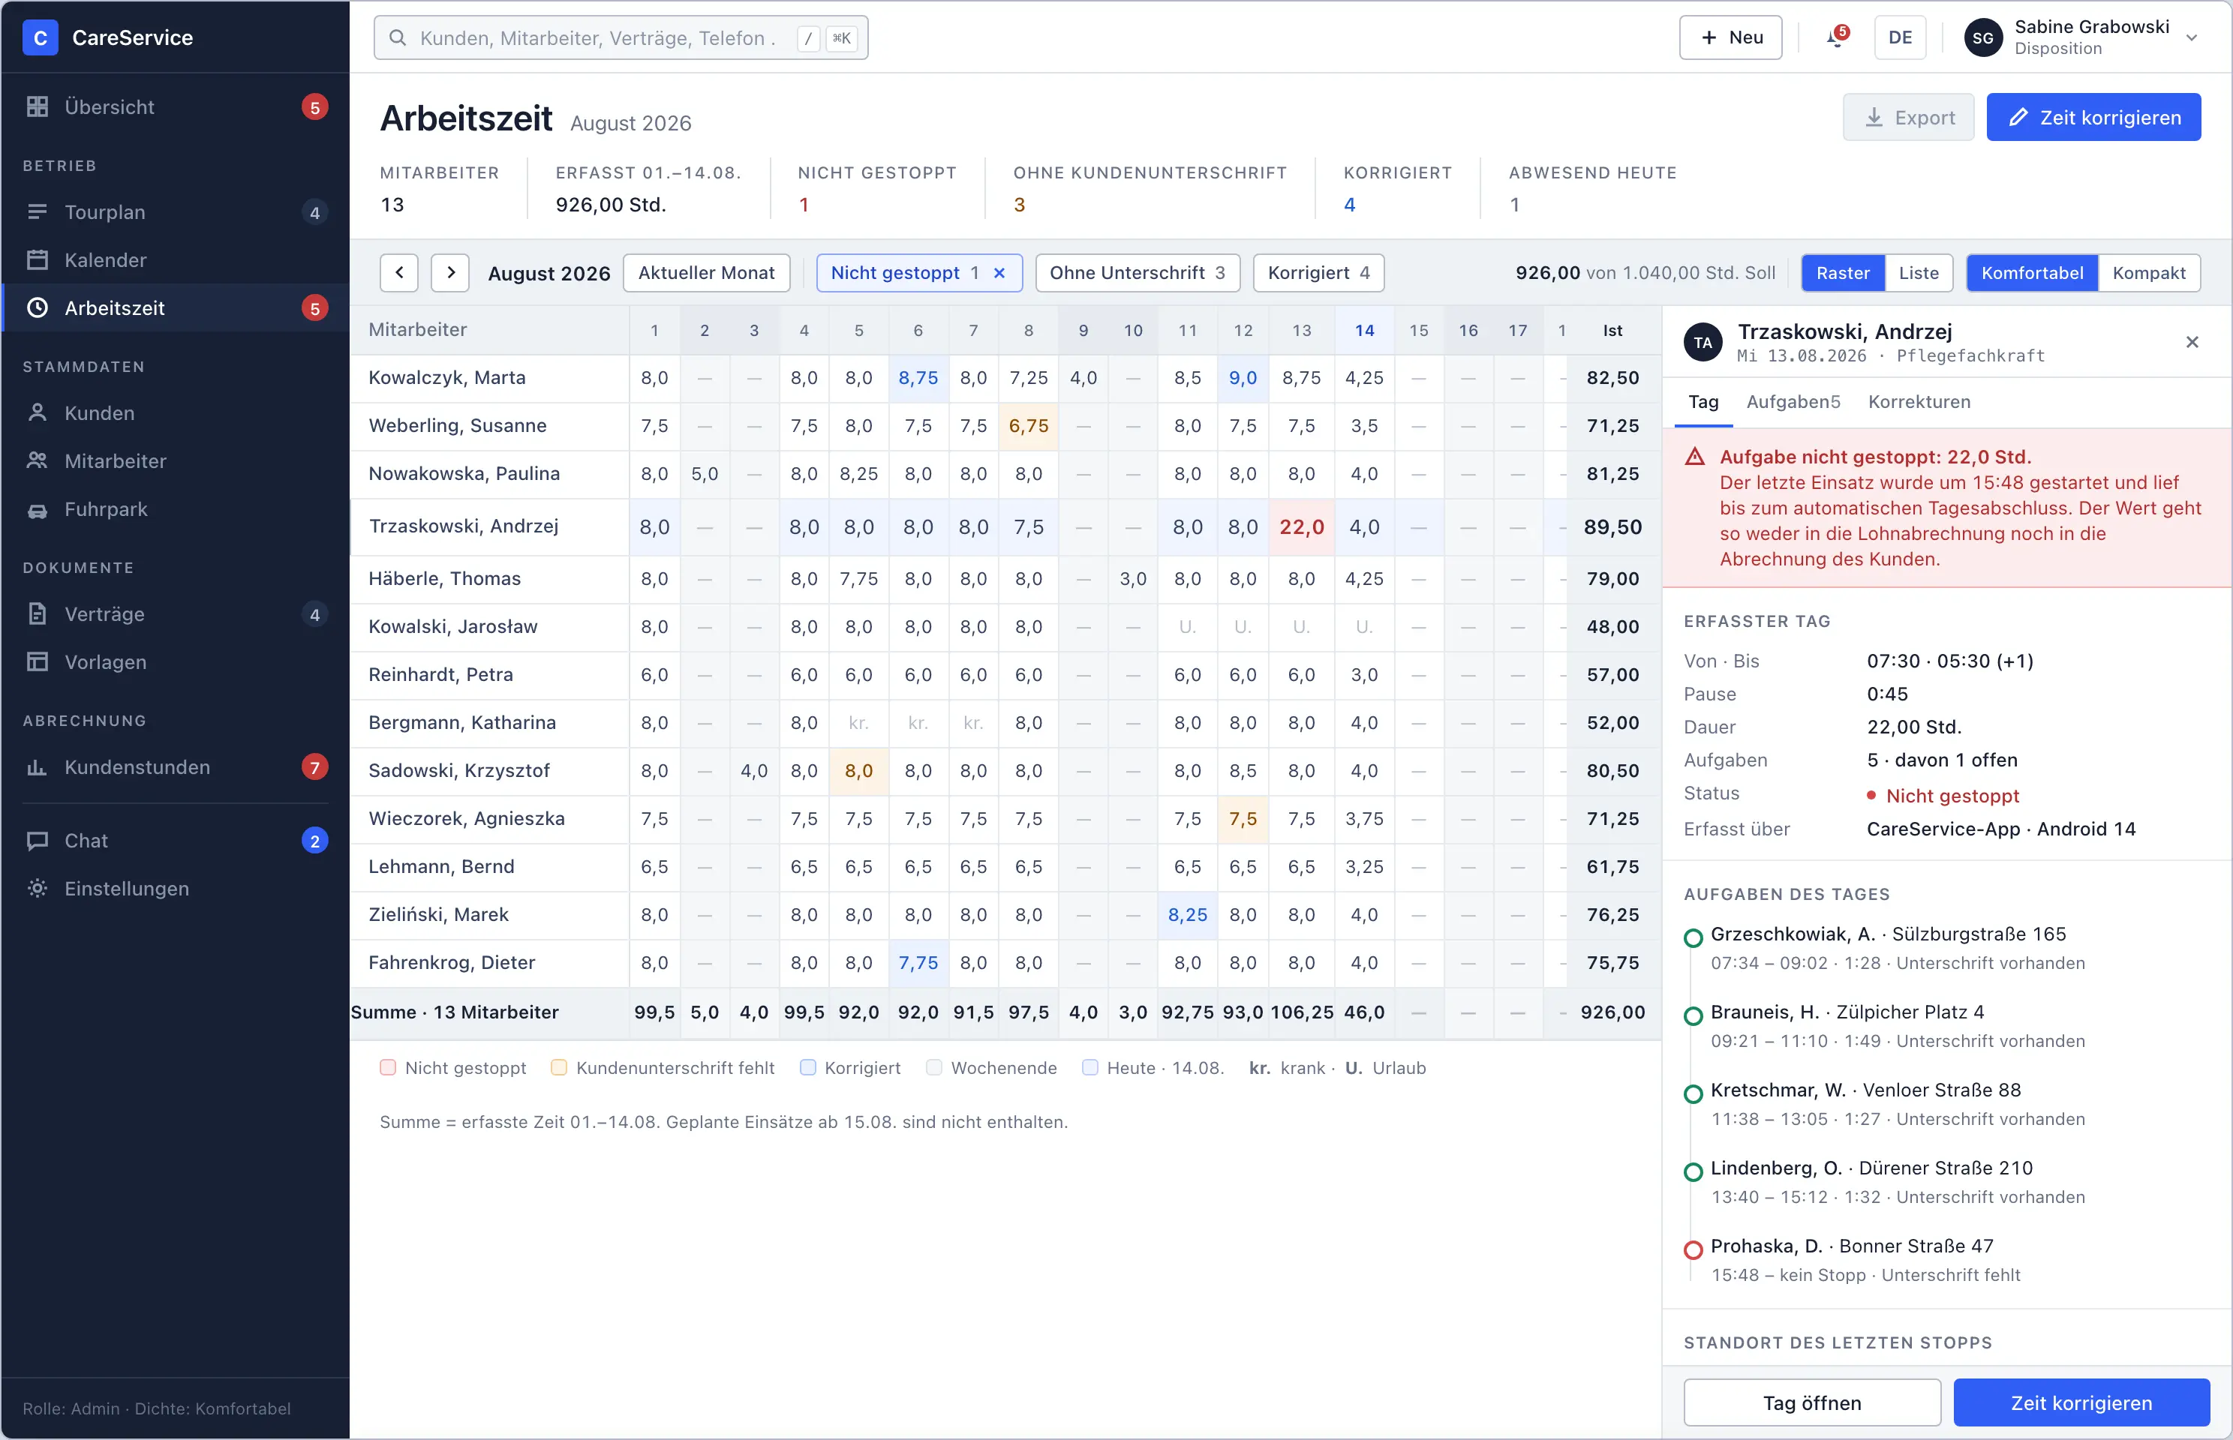Screen dimensions: 2233x1440
Task: Click Prohaska open task red circle
Action: 1694,1249
